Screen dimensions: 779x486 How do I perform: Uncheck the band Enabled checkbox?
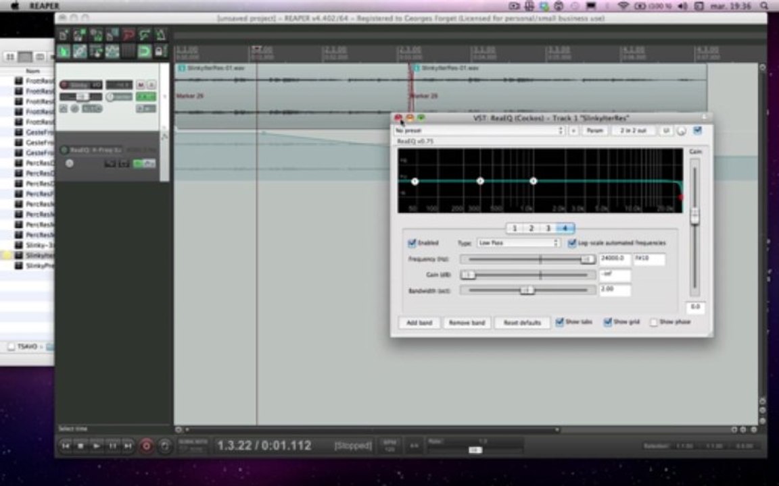(x=412, y=243)
